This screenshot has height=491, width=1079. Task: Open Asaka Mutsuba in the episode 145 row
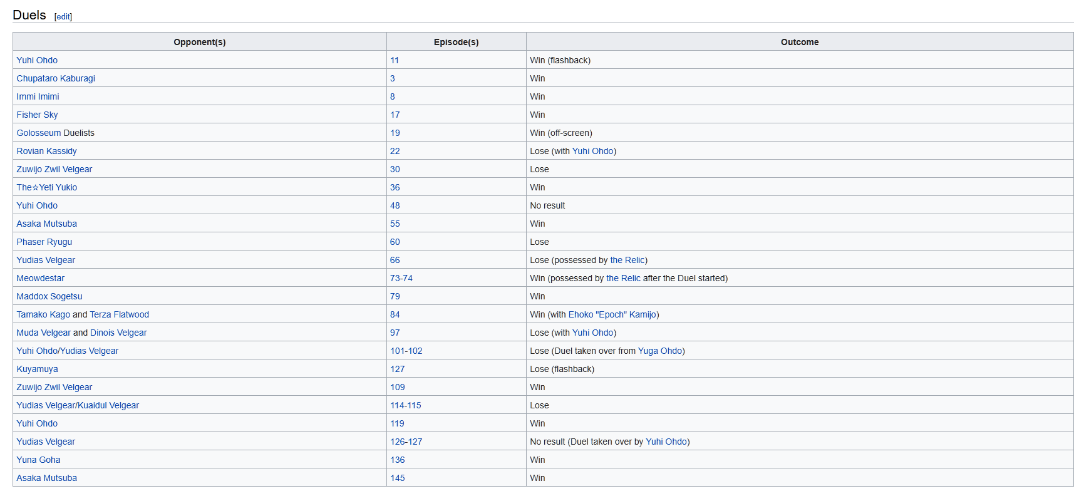click(47, 478)
